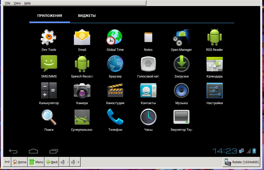Open the Dev Tools app
Image resolution: width=264 pixels, height=170 pixels.
49,38
